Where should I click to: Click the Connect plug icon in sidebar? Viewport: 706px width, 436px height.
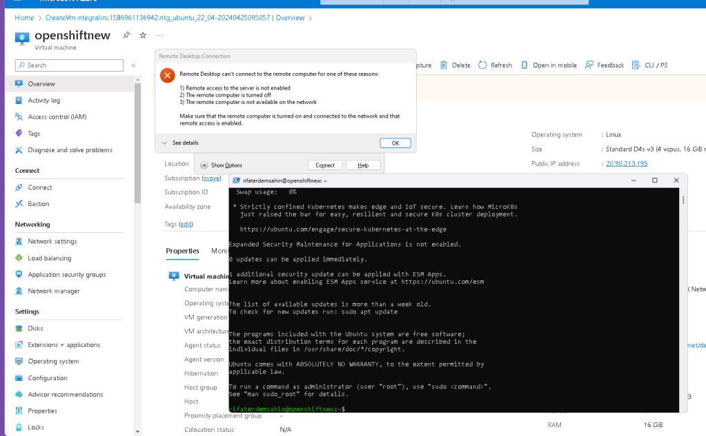(x=19, y=187)
